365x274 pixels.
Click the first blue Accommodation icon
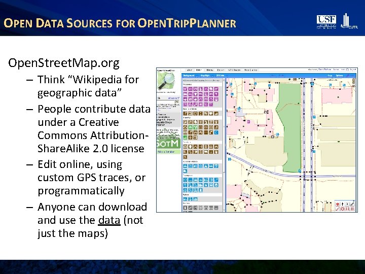pyautogui.click(x=186, y=166)
